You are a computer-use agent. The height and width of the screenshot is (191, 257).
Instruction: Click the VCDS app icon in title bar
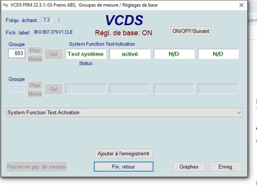tap(6, 5)
